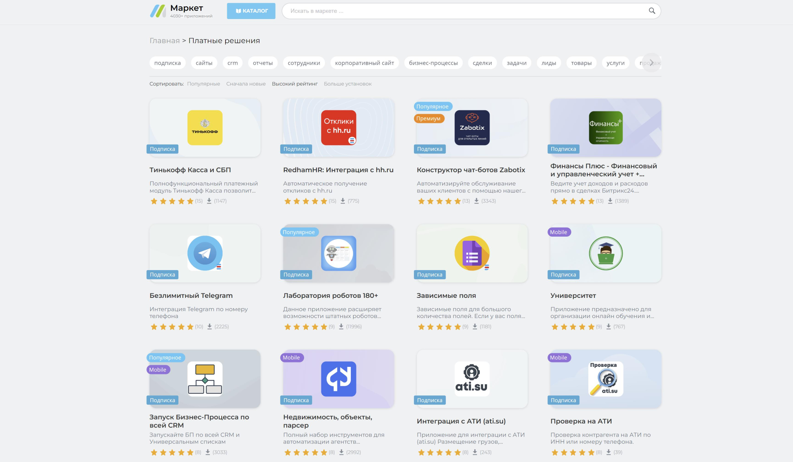Screen dimensions: 793x462
Task: Select the лиды tag
Action: tap(549, 63)
